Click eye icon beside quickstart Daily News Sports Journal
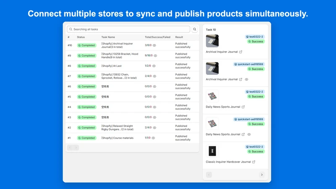This screenshot has height=189, width=336. click(x=249, y=134)
